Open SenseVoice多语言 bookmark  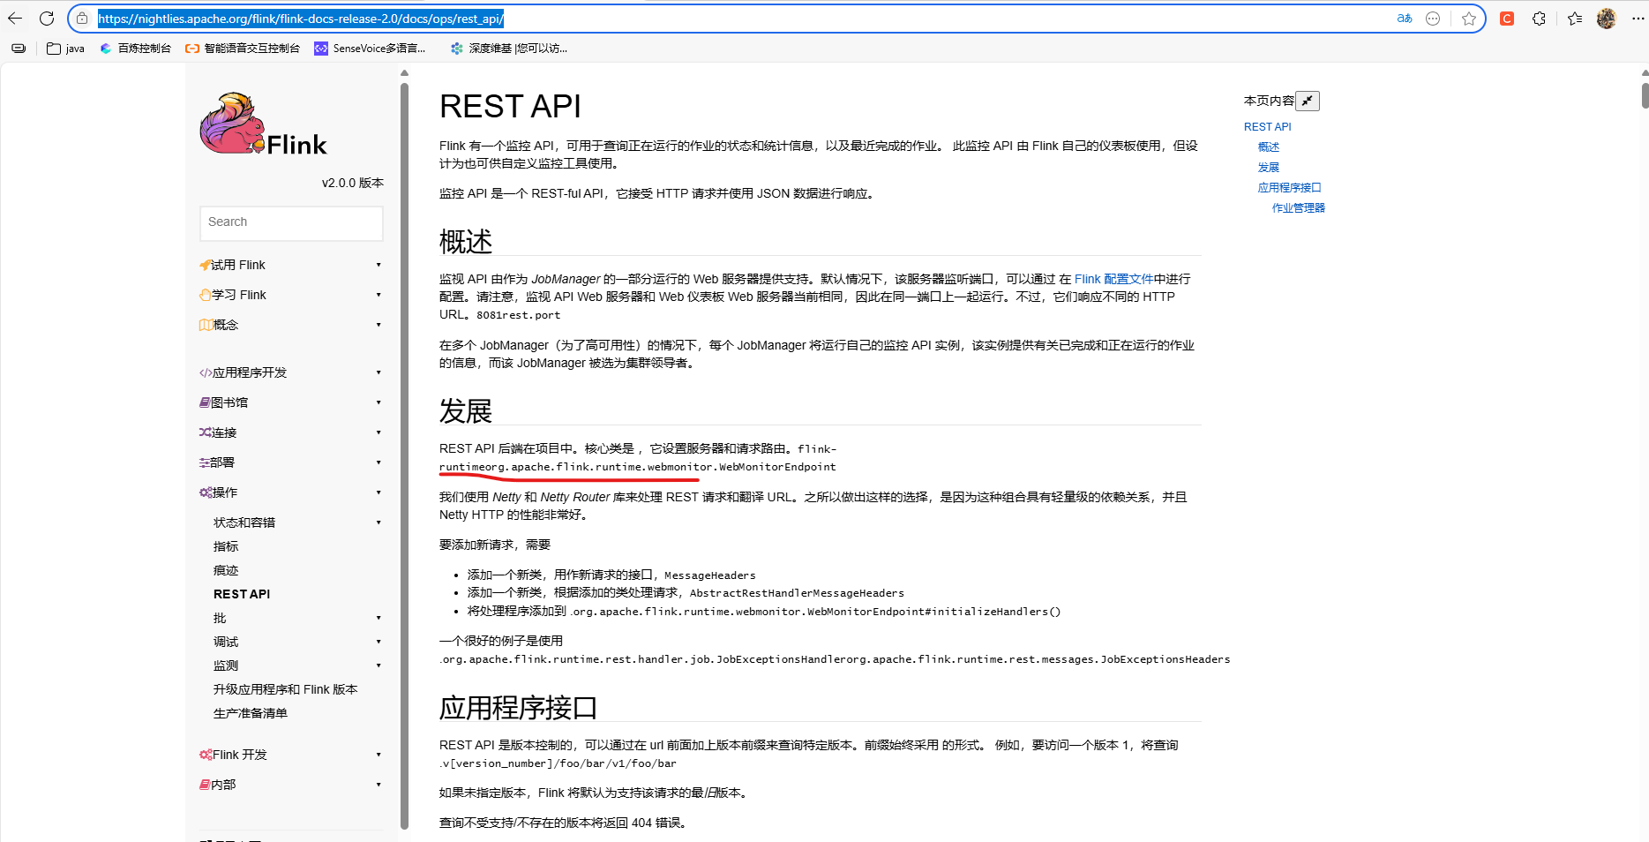[371, 49]
